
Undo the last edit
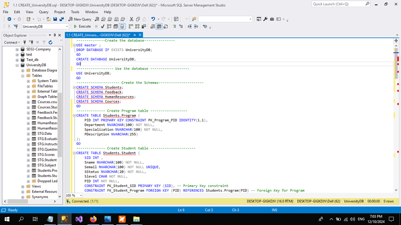click(x=153, y=19)
